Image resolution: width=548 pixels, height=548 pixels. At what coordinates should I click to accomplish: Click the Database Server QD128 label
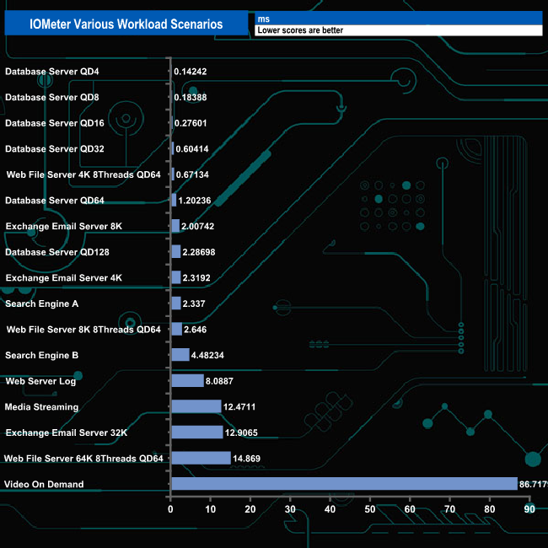tap(57, 252)
